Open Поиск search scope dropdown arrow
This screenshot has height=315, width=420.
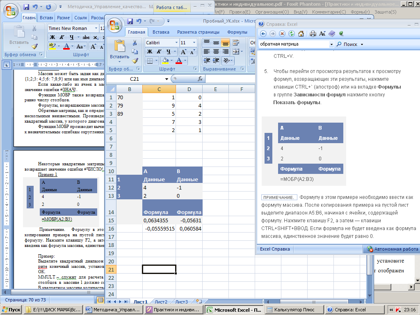click(x=362, y=44)
